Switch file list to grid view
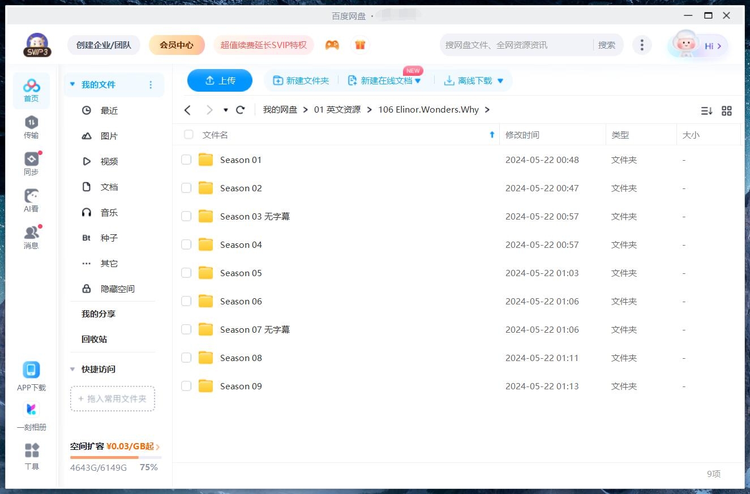This screenshot has width=750, height=494. [727, 111]
